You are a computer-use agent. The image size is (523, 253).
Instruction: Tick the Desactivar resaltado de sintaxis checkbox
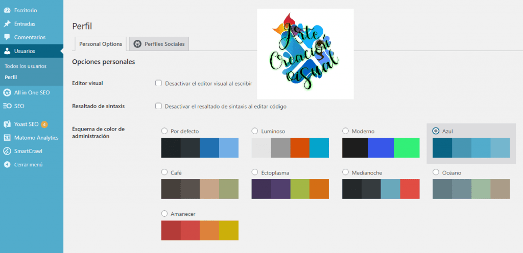158,106
